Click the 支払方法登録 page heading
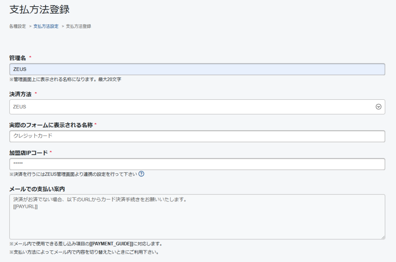This screenshot has height=262, width=396. tap(39, 9)
